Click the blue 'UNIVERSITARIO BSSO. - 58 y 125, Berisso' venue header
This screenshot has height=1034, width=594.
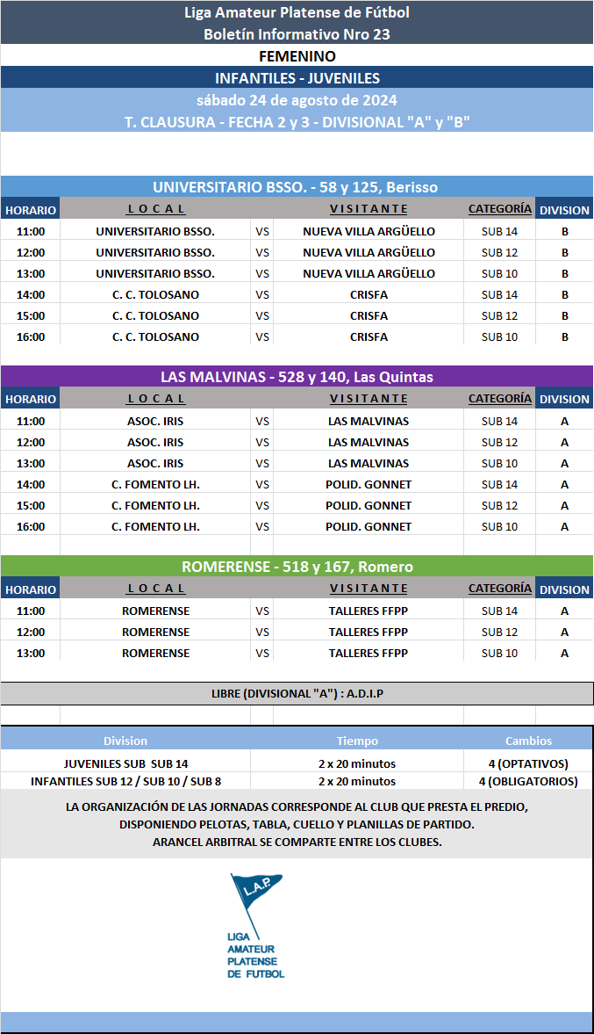[297, 187]
